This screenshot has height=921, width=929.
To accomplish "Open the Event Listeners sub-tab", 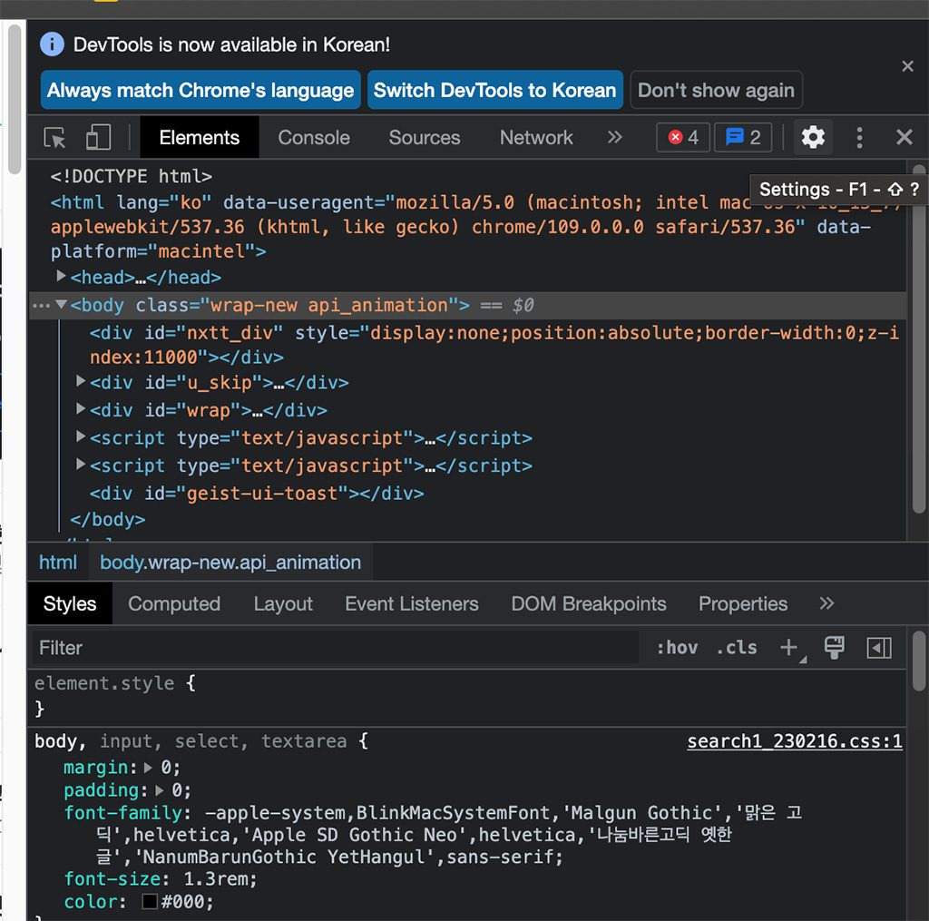I will (412, 603).
